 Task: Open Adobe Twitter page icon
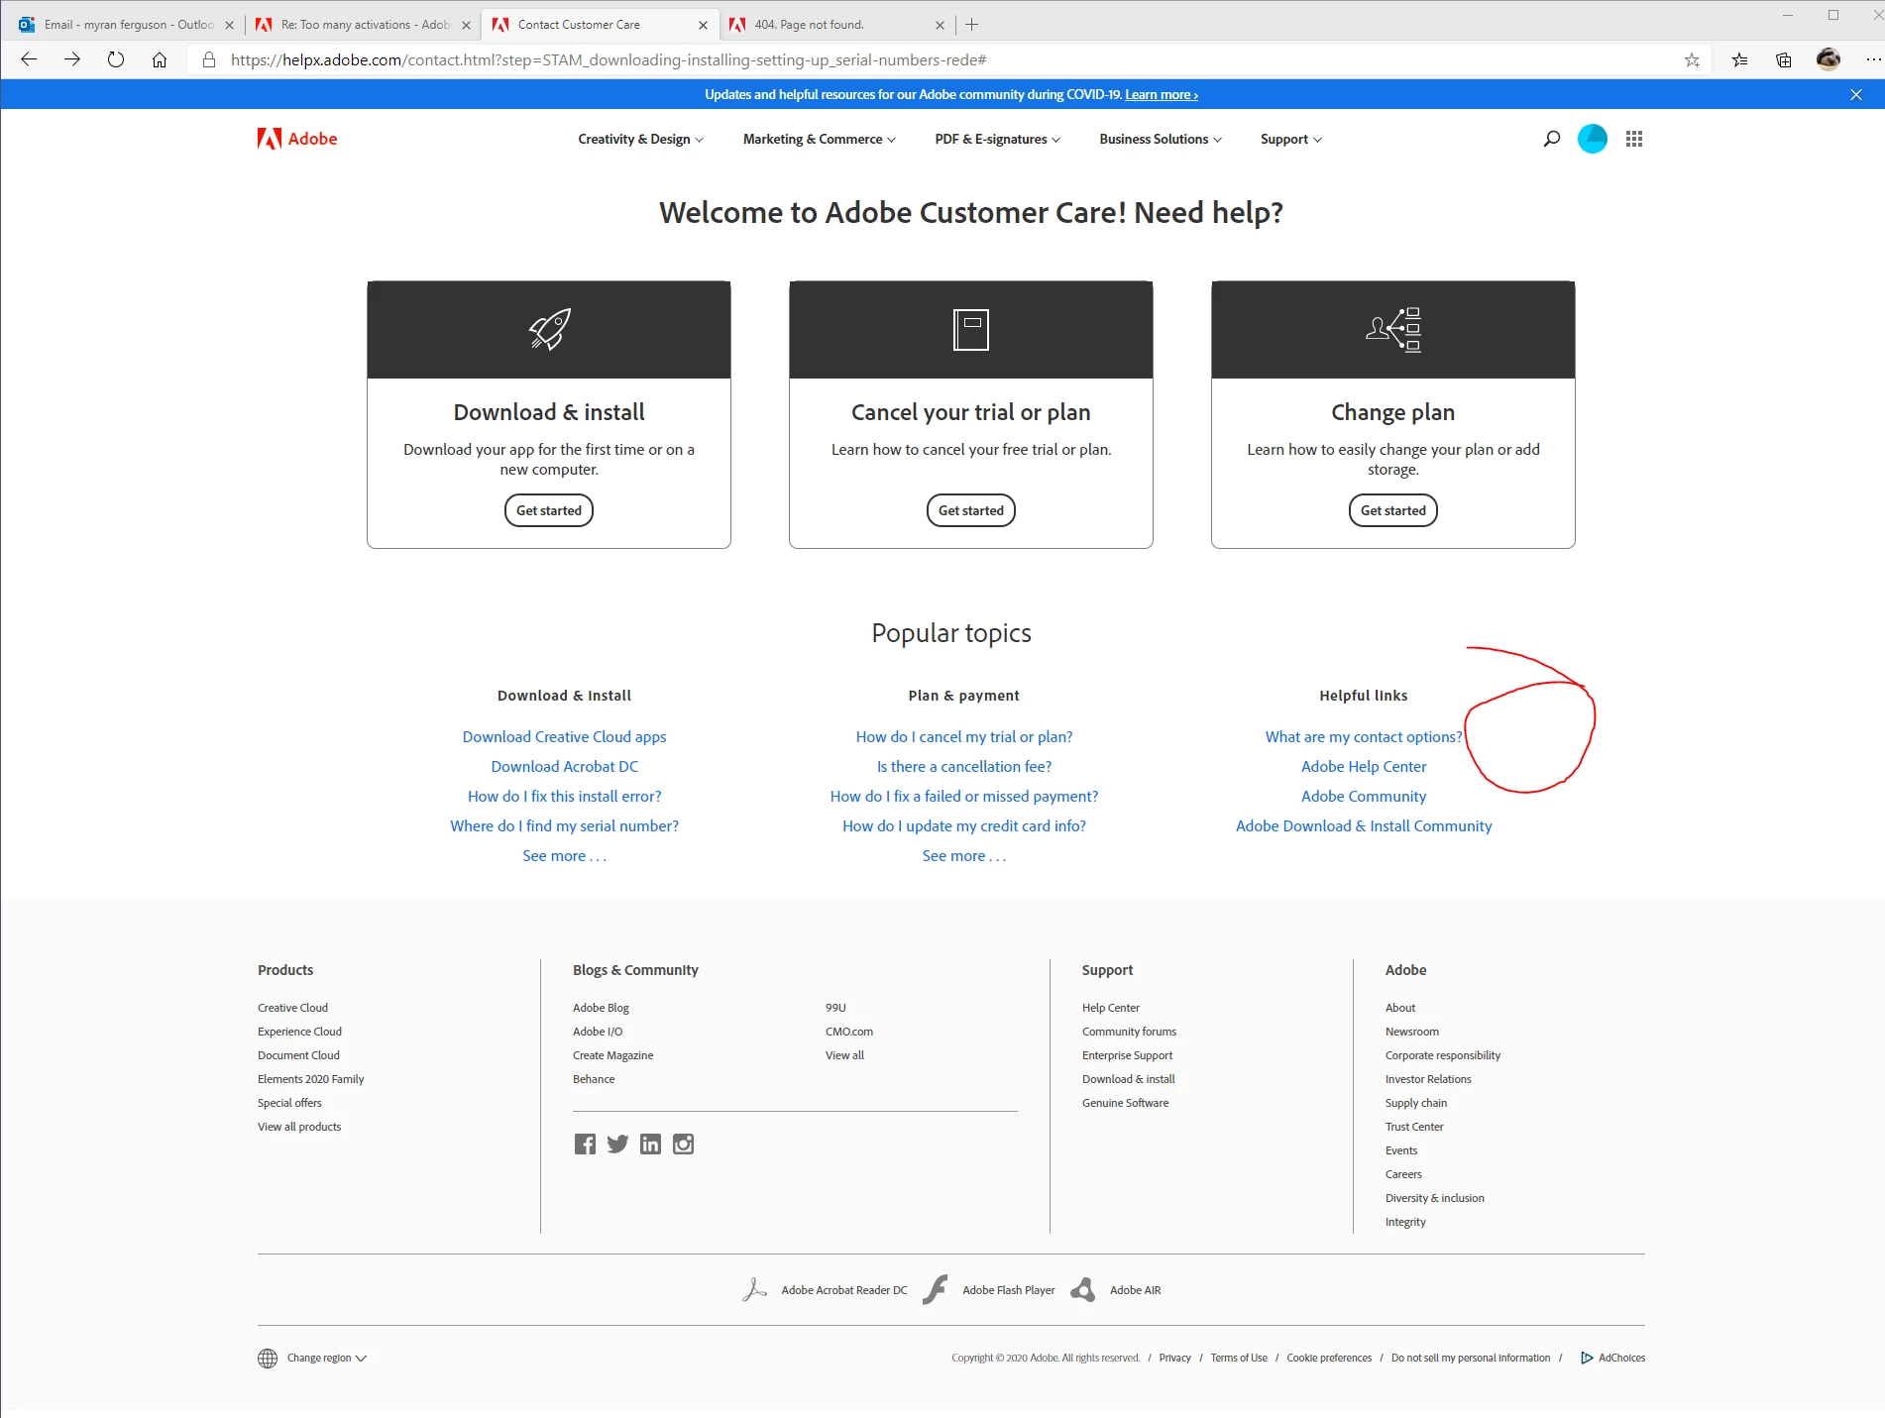[617, 1144]
